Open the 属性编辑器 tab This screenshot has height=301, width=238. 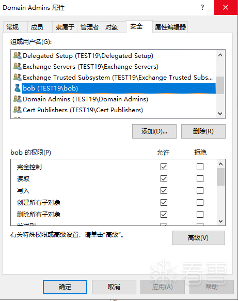[x=170, y=27]
